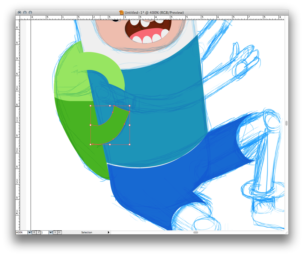Open the 400% zoom level dropdown

point(30,233)
